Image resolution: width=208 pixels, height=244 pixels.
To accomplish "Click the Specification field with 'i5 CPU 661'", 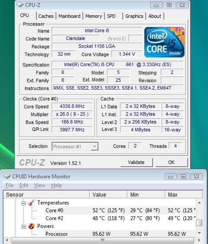I will click(117, 64).
